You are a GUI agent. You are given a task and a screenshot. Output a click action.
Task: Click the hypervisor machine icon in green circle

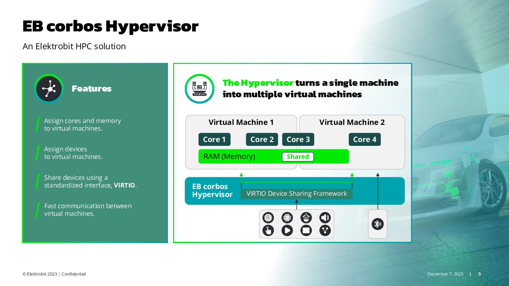pyautogui.click(x=199, y=89)
